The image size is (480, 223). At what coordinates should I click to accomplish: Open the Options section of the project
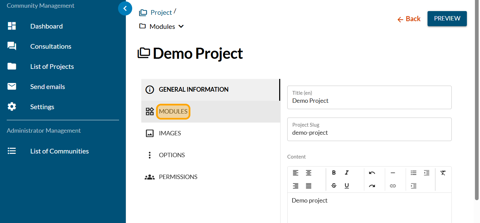(x=172, y=155)
